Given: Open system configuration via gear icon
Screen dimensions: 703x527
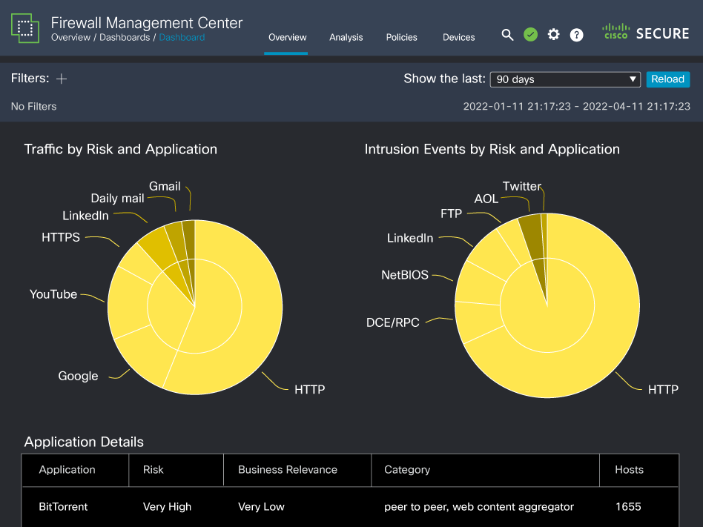Looking at the screenshot, I should click(553, 34).
